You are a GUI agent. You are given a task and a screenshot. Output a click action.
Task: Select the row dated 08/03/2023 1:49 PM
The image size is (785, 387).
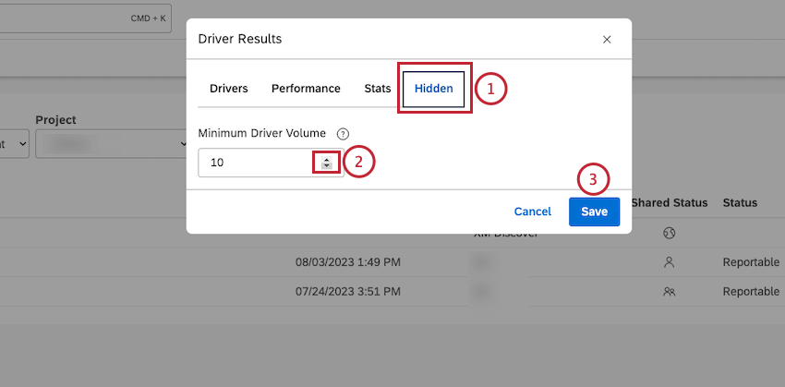392,262
